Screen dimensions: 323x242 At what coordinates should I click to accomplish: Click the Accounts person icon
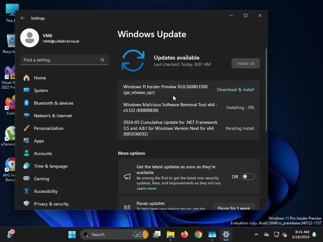pyautogui.click(x=26, y=153)
